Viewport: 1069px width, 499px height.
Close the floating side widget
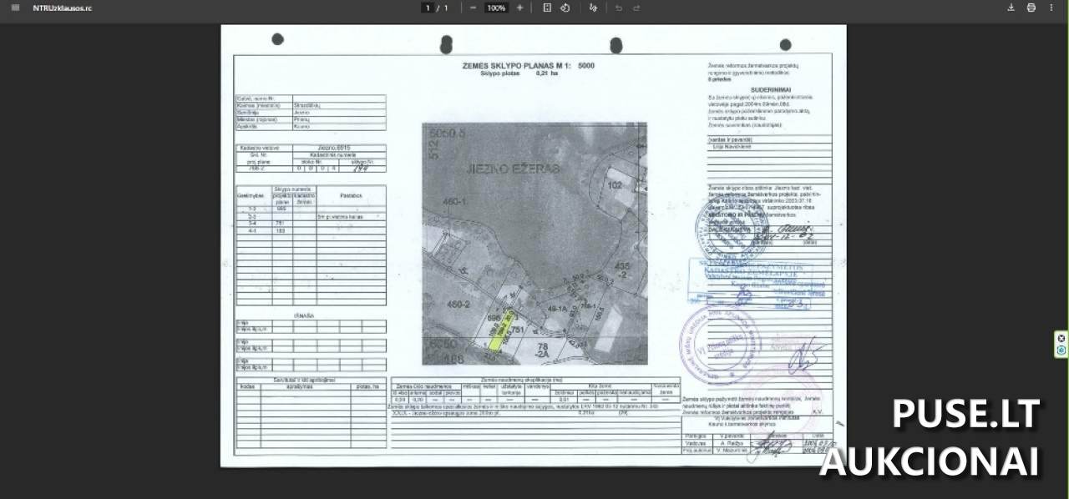tap(1061, 338)
